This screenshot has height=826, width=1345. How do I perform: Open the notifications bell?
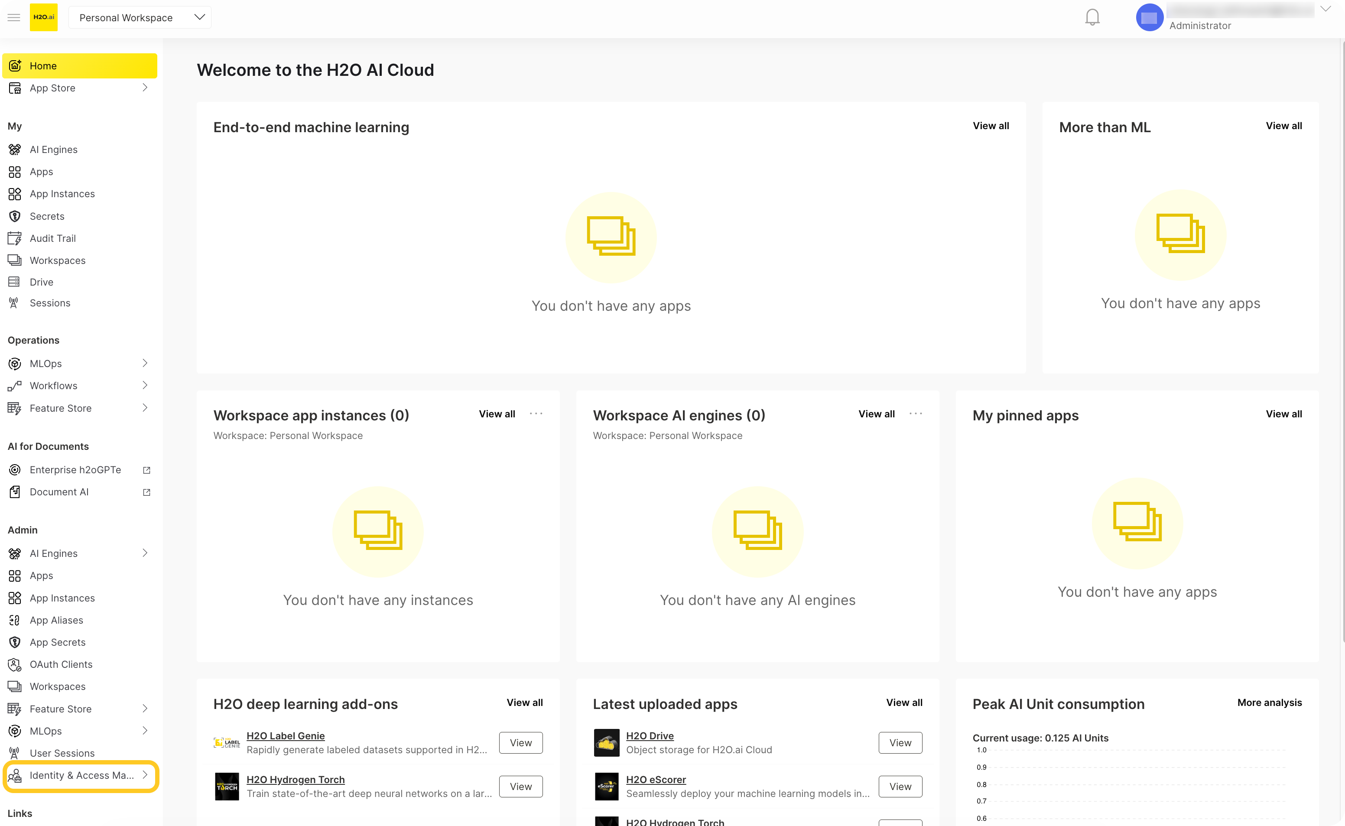tap(1092, 17)
